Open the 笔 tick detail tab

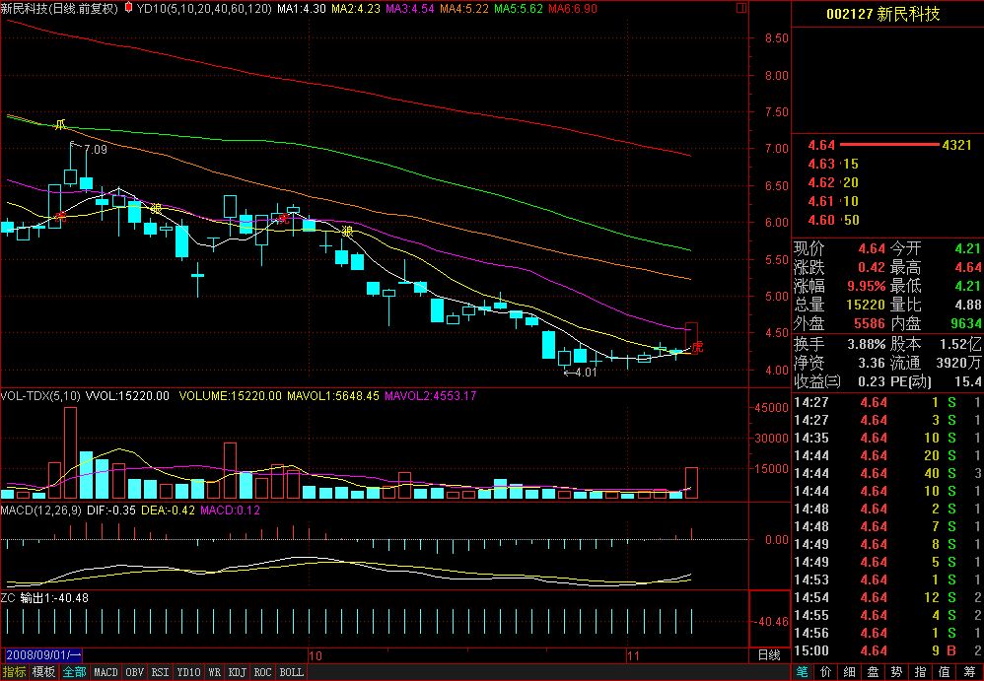[x=803, y=672]
